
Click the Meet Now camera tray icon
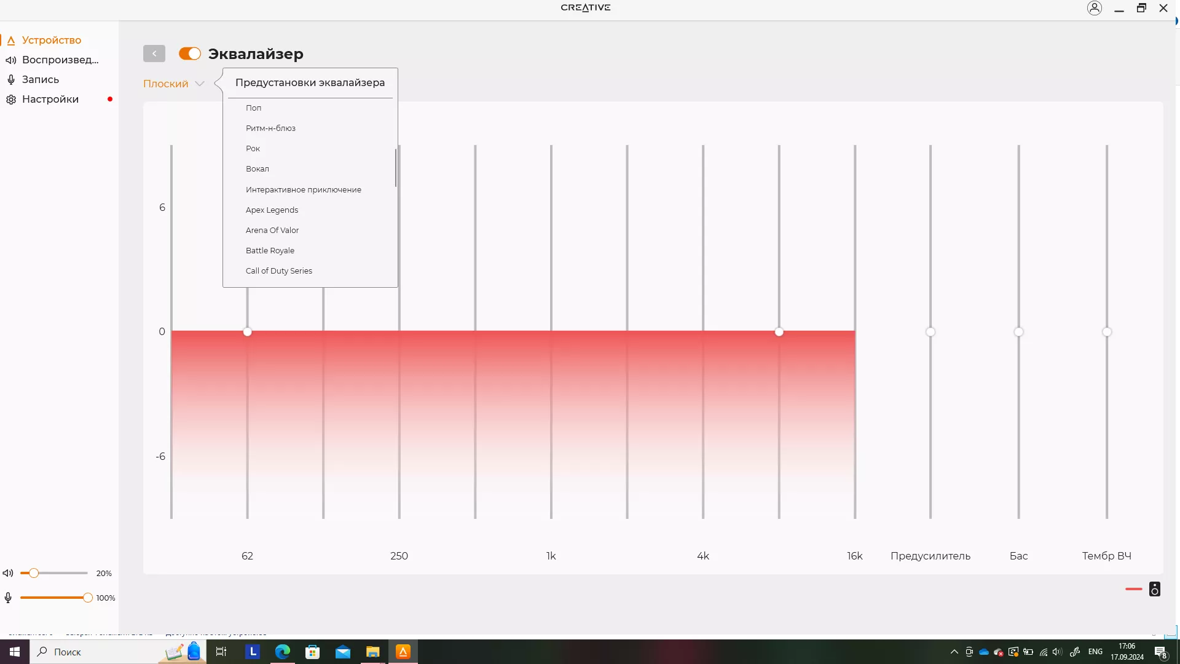tap(969, 652)
